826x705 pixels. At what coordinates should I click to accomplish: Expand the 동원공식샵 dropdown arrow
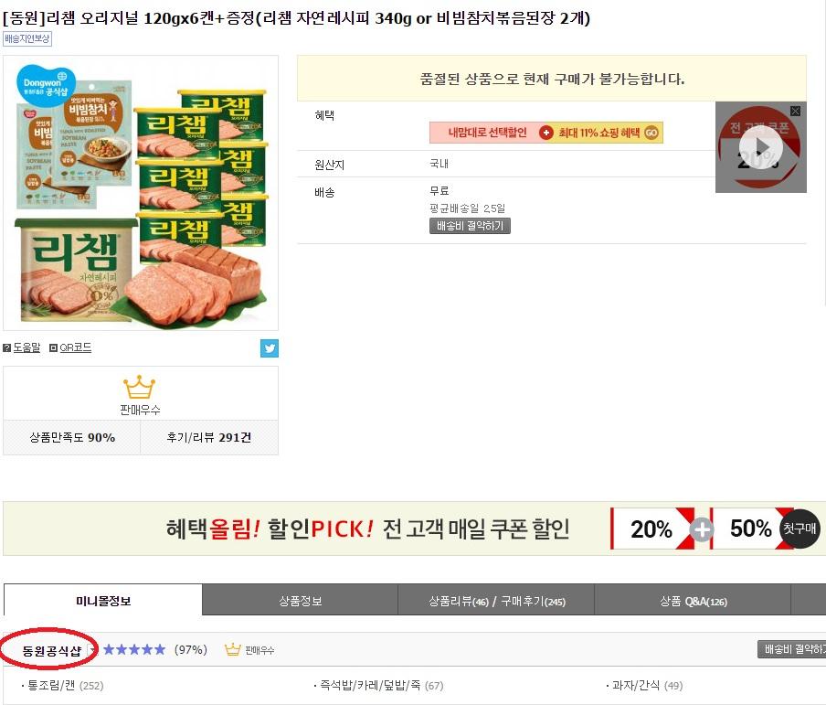click(92, 649)
